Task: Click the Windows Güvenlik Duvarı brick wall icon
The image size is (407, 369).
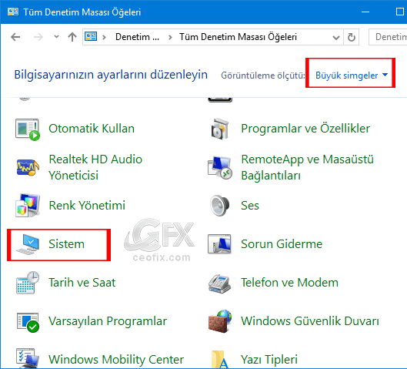Action: pyautogui.click(x=220, y=321)
